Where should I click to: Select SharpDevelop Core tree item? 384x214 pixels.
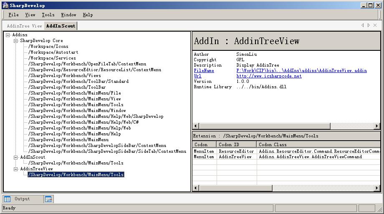tap(41, 40)
